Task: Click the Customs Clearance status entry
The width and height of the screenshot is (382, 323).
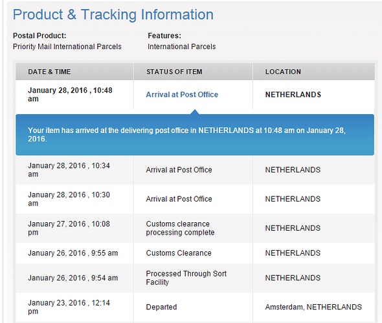Action: point(179,253)
